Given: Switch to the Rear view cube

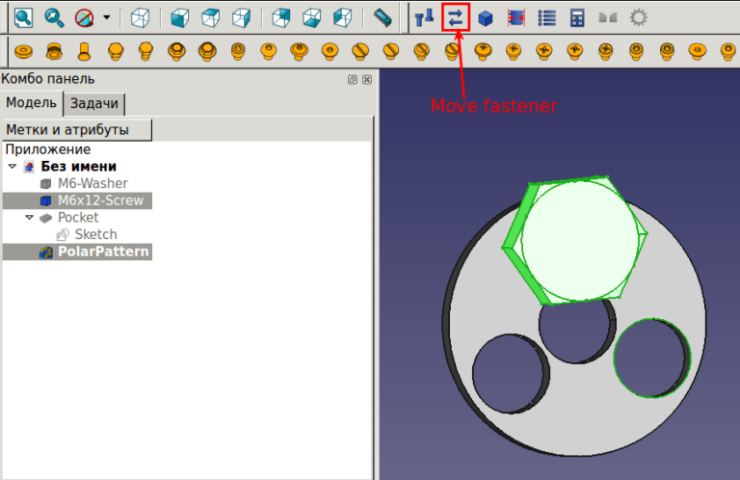Looking at the screenshot, I should tap(280, 18).
